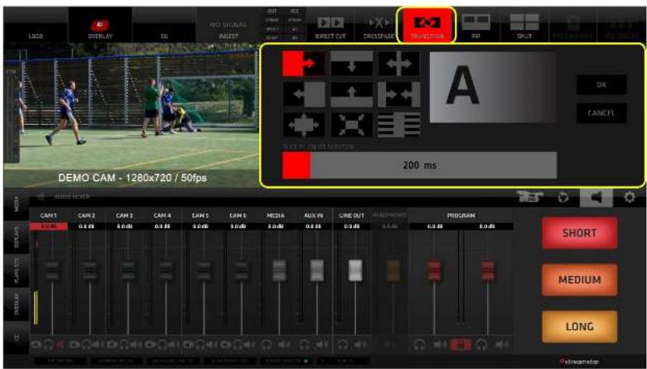Open the LOGO top tab
Image resolution: width=647 pixels, height=369 pixels.
(x=36, y=25)
